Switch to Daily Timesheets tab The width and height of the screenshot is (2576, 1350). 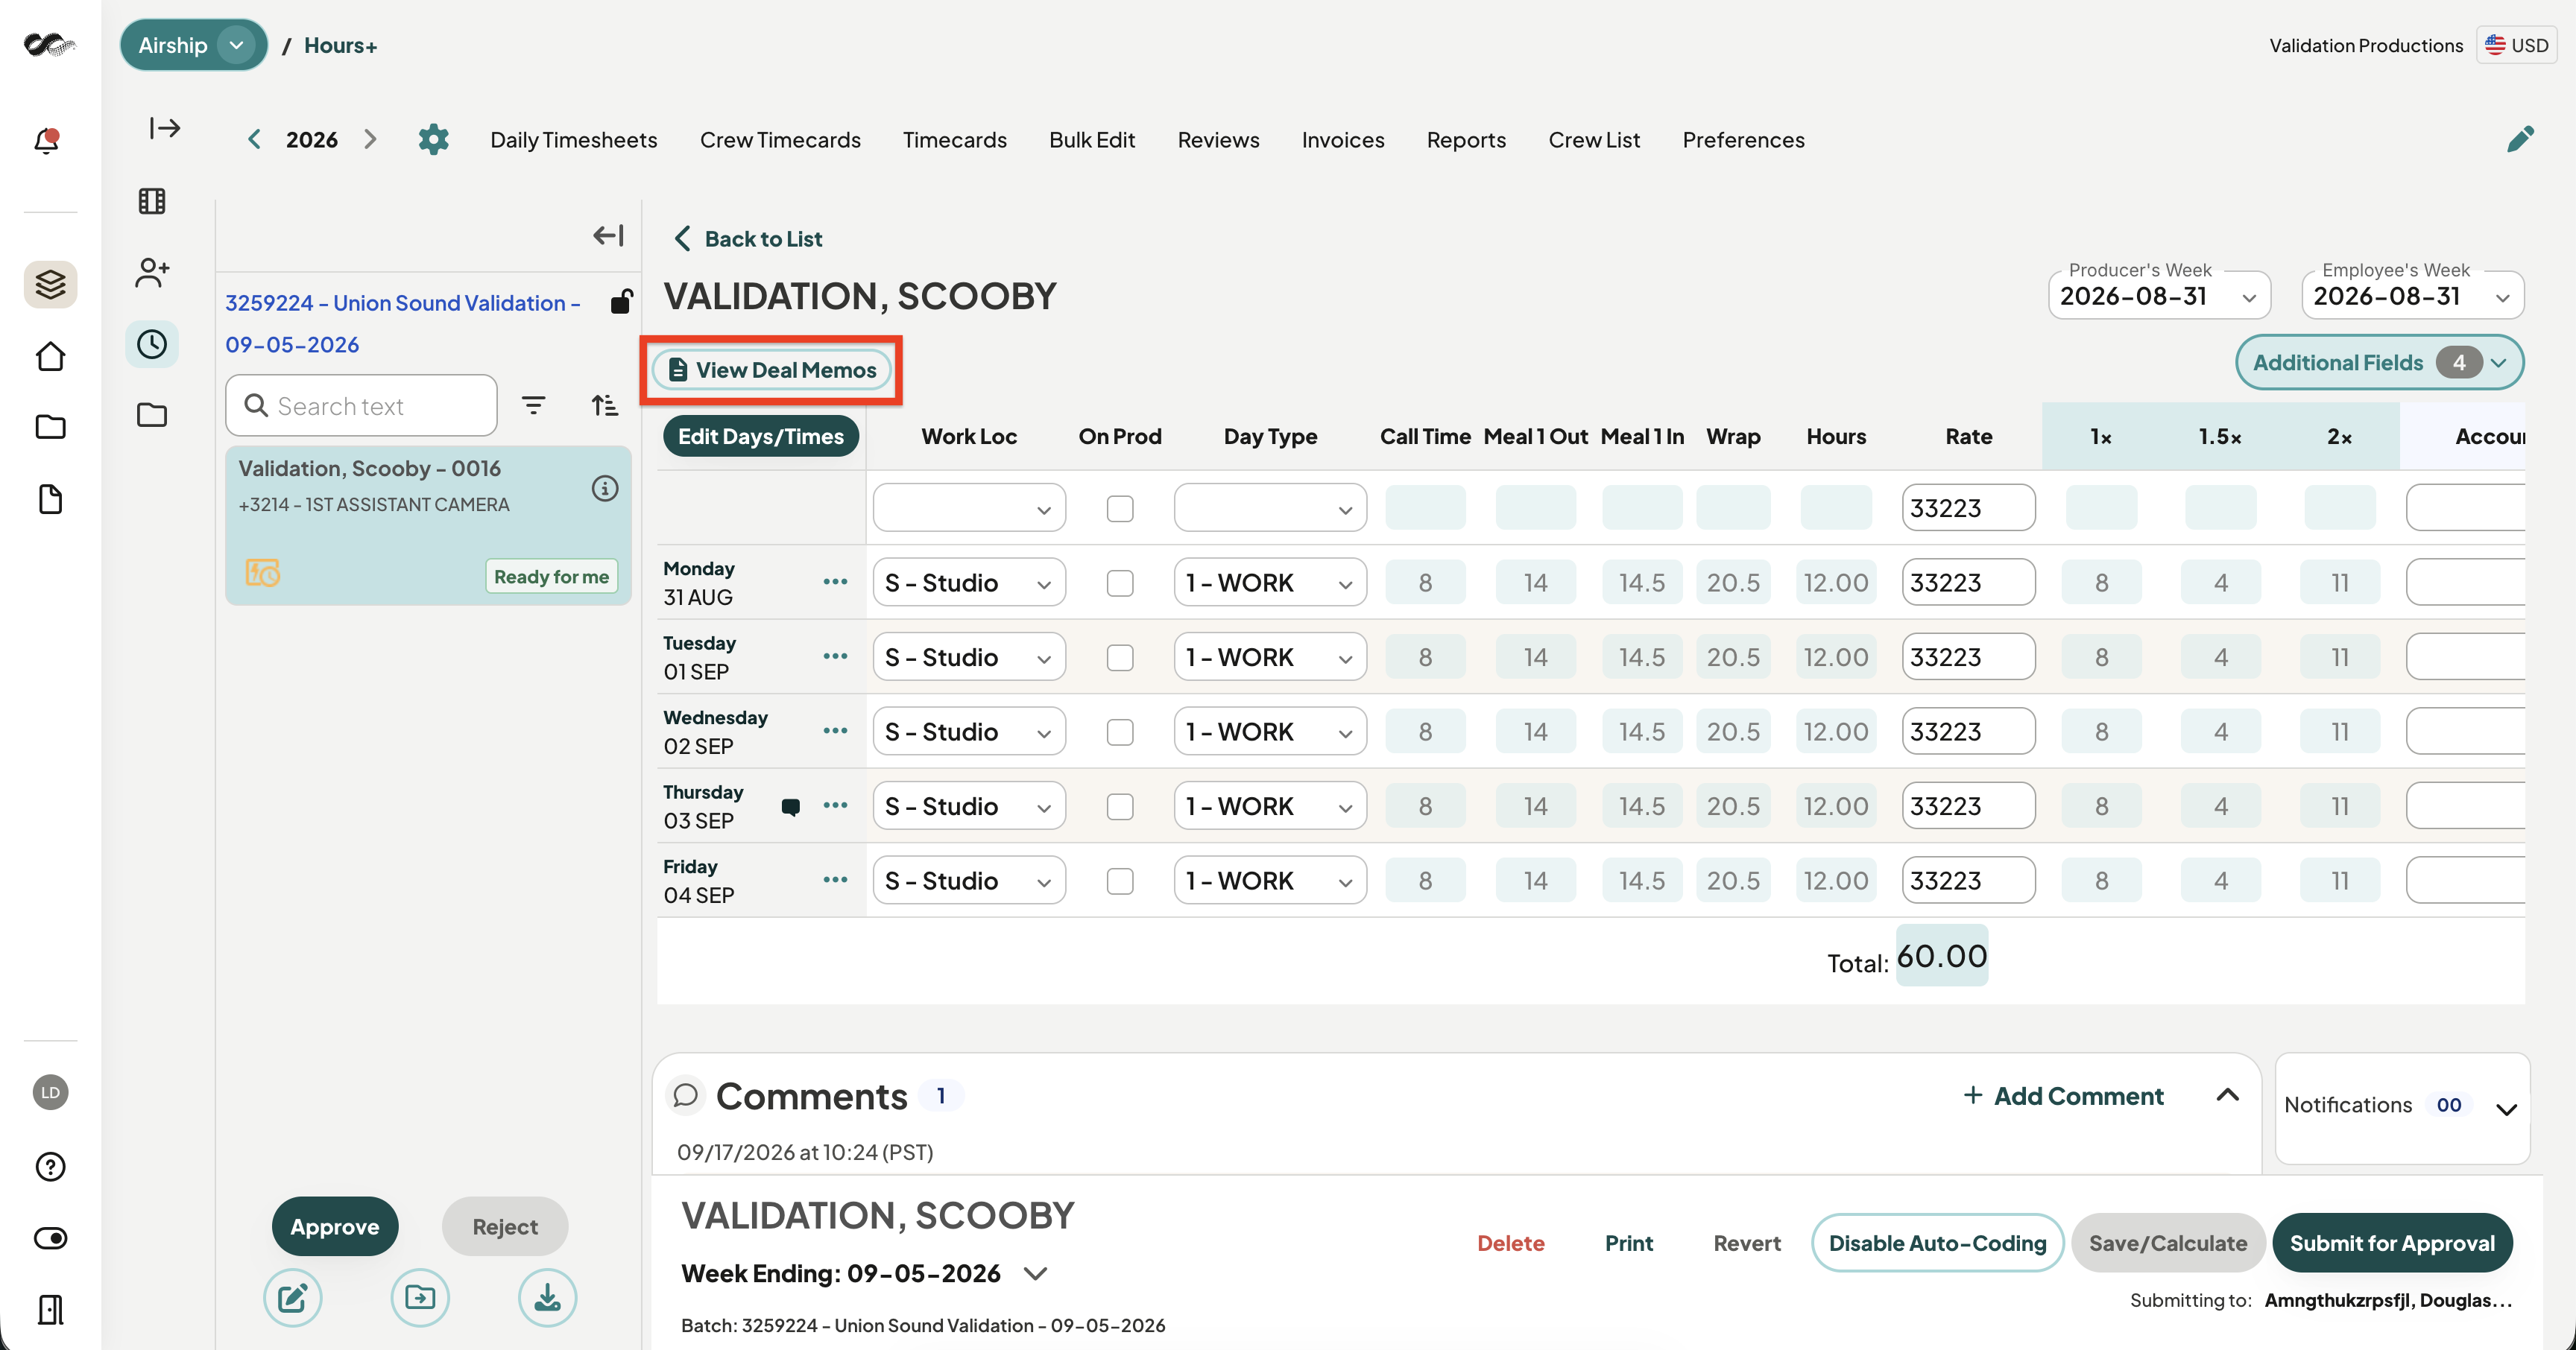(x=574, y=140)
